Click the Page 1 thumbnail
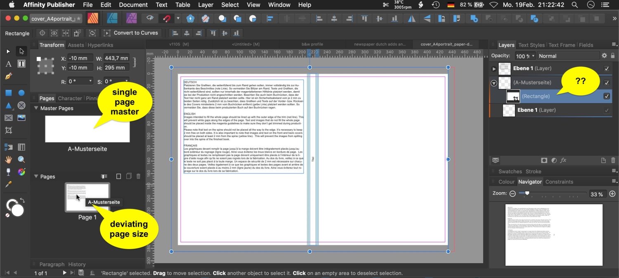Viewport: 619px width, 278px height. point(87,197)
